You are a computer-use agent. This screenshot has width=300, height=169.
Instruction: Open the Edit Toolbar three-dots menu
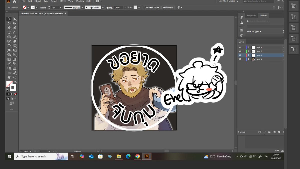pyautogui.click(x=12, y=109)
